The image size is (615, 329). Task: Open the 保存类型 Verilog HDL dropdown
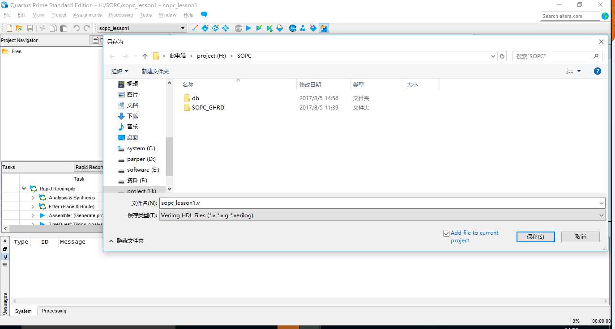click(382, 215)
